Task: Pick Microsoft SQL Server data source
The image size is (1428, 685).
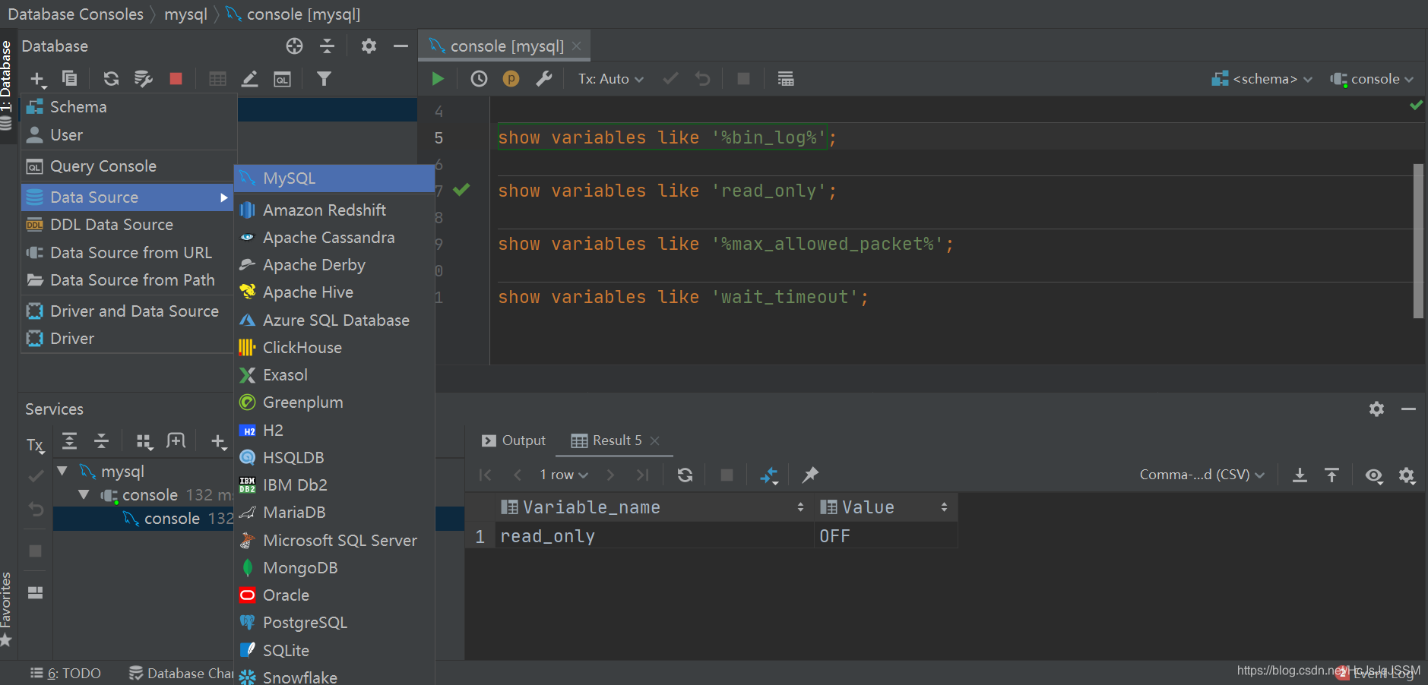Action: click(x=334, y=541)
